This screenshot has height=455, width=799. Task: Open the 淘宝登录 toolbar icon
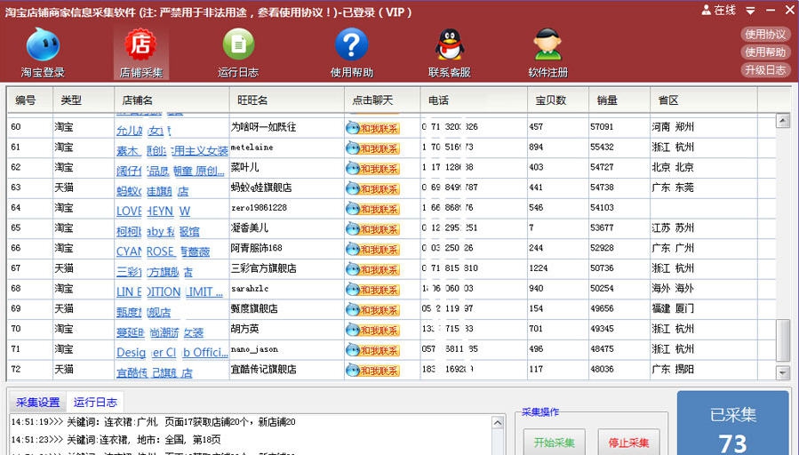43,52
